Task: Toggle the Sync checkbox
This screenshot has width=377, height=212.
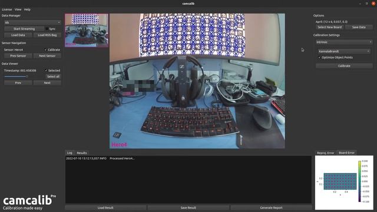Action: tap(51, 29)
